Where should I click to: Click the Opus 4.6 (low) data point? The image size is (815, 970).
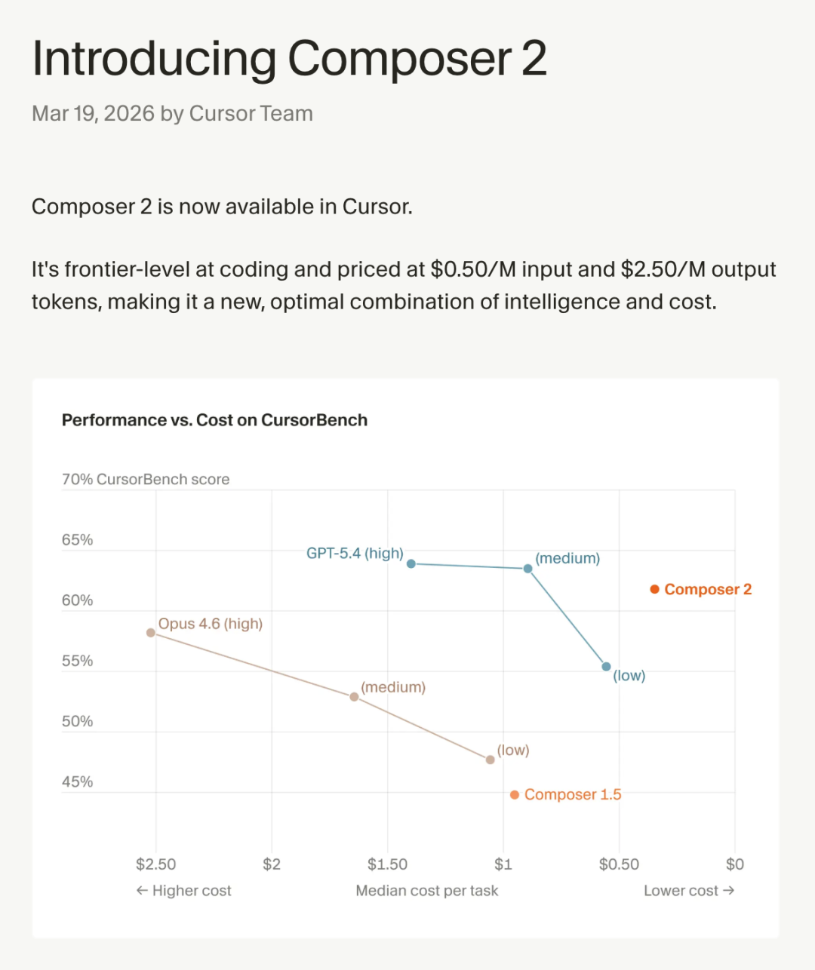point(491,760)
